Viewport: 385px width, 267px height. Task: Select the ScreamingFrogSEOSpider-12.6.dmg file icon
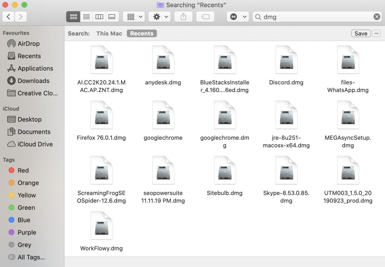pos(102,170)
